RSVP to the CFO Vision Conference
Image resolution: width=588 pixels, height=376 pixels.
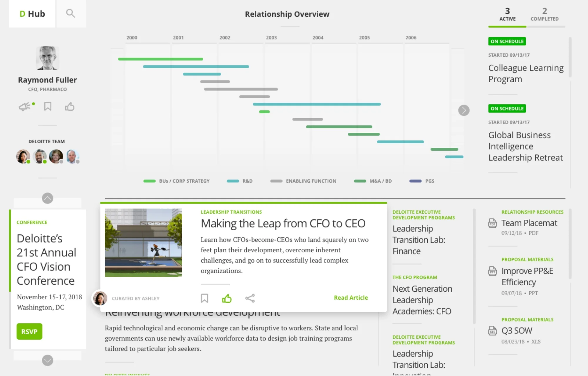pos(29,331)
